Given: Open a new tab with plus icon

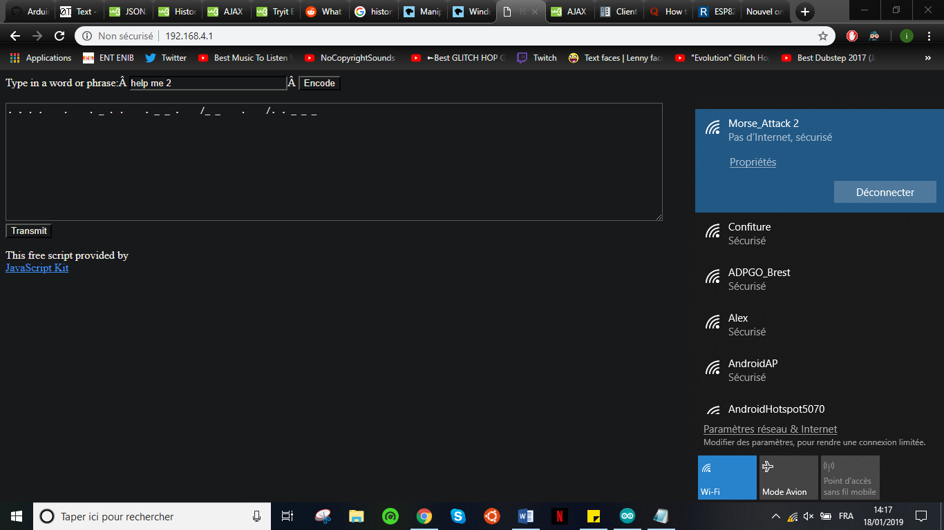Looking at the screenshot, I should tap(804, 12).
